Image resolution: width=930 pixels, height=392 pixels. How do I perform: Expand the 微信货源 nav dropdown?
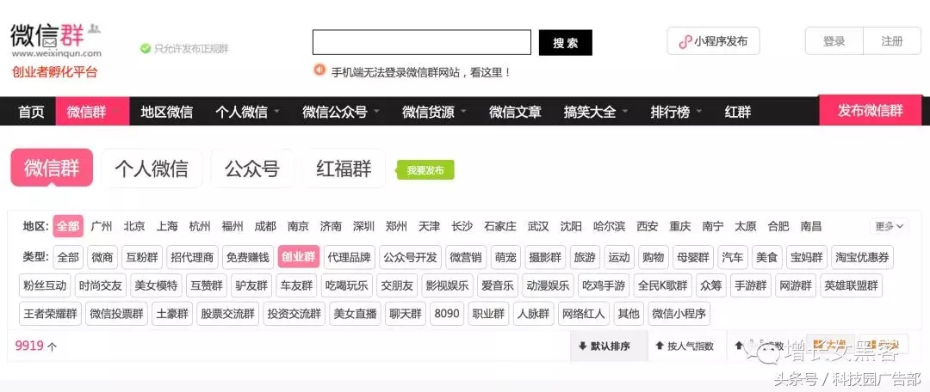coord(434,111)
